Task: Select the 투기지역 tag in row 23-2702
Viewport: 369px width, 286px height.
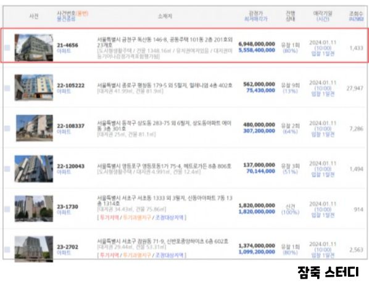Action: pos(109,255)
